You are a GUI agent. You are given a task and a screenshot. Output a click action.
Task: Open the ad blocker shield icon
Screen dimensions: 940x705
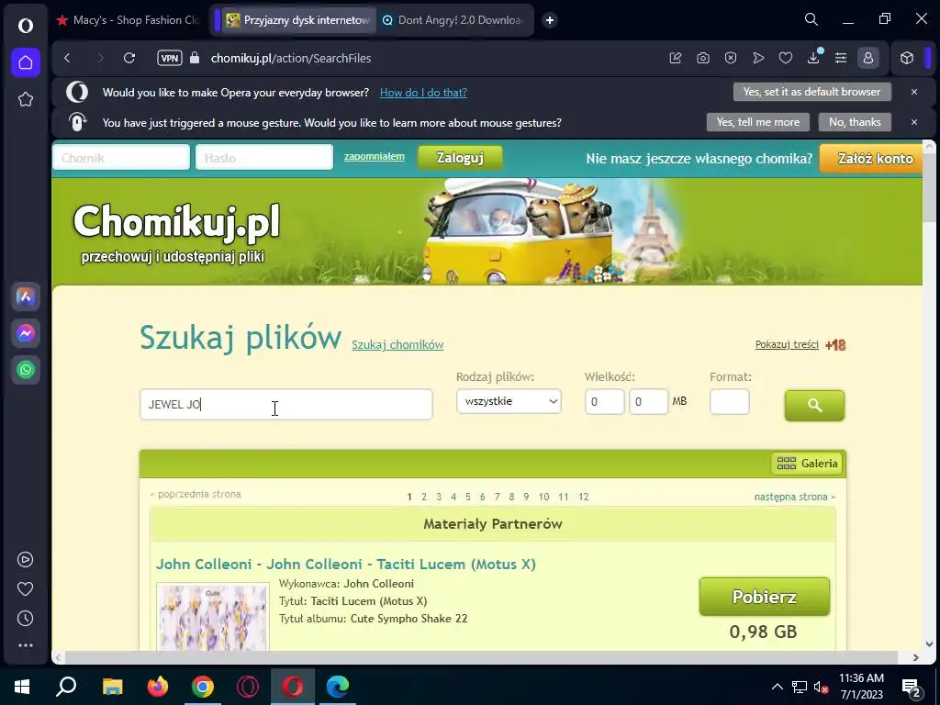[730, 58]
